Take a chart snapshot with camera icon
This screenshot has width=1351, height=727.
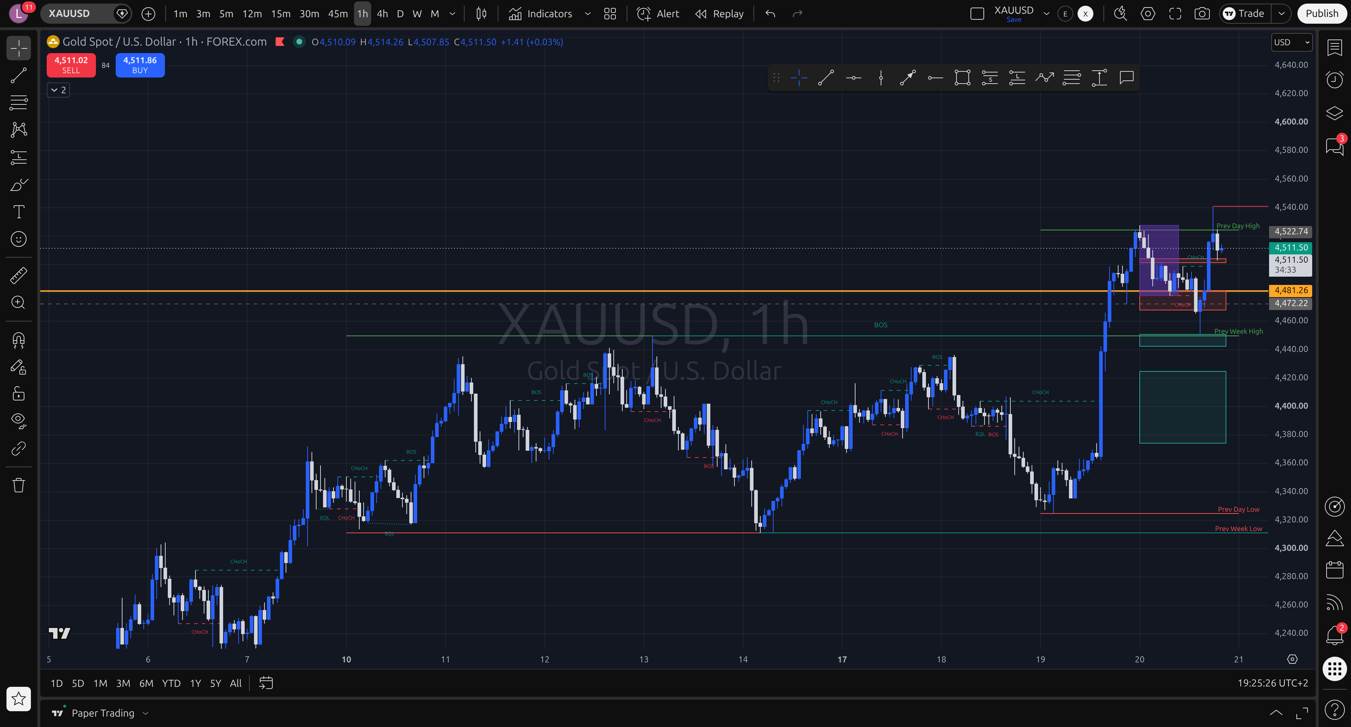(1202, 14)
